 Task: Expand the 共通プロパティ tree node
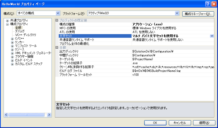[x=8, y=20]
